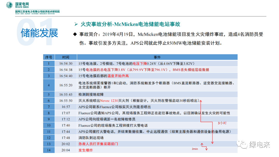The height and width of the screenshot is (157, 279).
Task: Click the event 检测到接地故障
Action: point(91,95)
